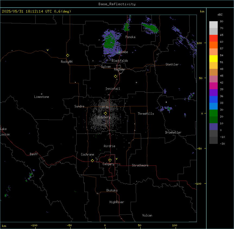Click the Ponoka city label

[130, 37]
